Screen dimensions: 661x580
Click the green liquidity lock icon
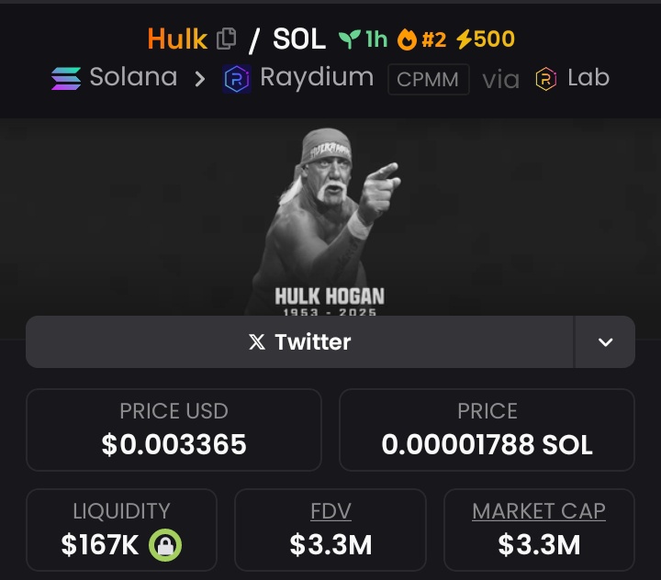(165, 544)
